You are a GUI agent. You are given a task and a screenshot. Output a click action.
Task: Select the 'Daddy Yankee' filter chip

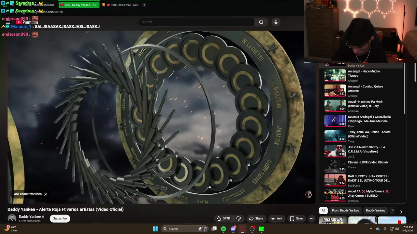click(375, 210)
